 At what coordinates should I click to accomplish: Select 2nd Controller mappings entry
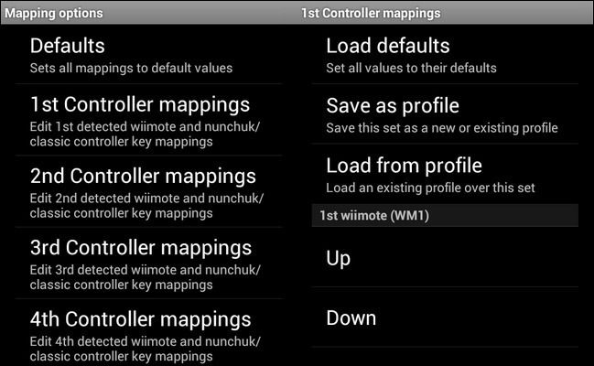click(x=142, y=175)
